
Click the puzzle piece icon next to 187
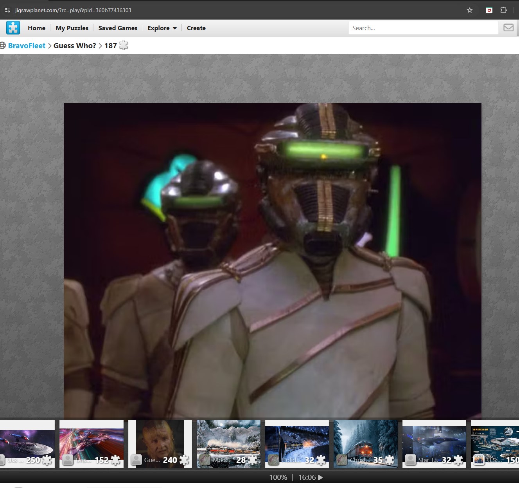pos(124,45)
